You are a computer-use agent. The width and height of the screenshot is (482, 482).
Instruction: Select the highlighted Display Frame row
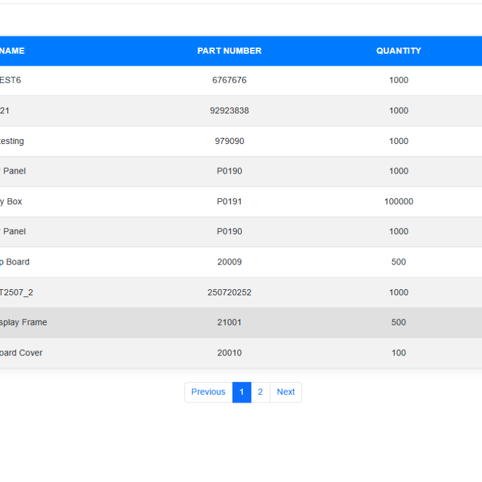pos(230,322)
